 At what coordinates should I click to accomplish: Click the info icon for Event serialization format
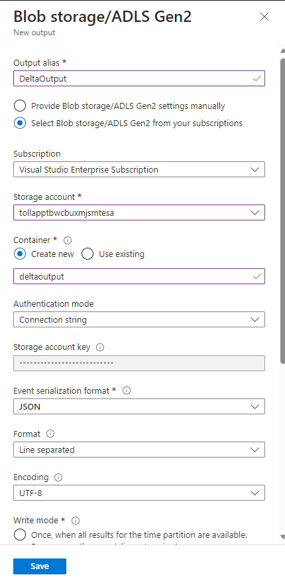tap(127, 390)
